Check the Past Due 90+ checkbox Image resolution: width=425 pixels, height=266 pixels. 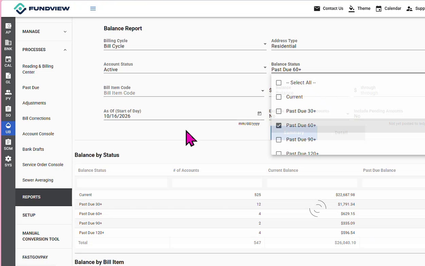point(279,140)
